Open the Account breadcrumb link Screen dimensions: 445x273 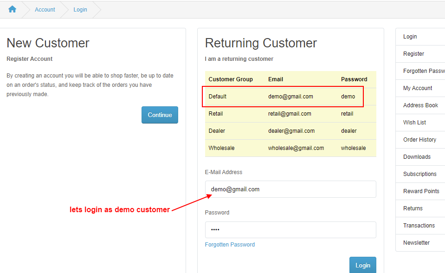(x=45, y=10)
